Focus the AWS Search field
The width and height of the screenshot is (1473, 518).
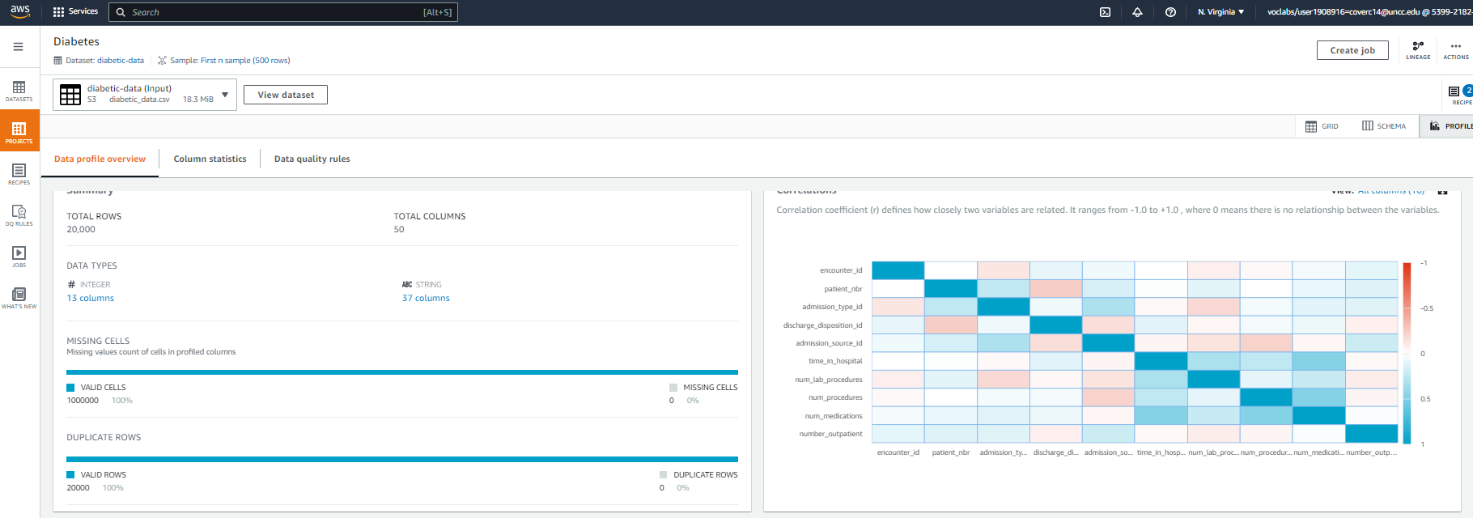point(283,12)
